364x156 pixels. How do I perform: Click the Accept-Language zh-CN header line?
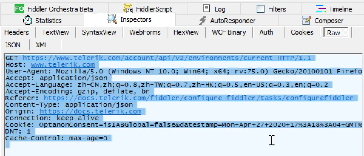[x=167, y=85]
